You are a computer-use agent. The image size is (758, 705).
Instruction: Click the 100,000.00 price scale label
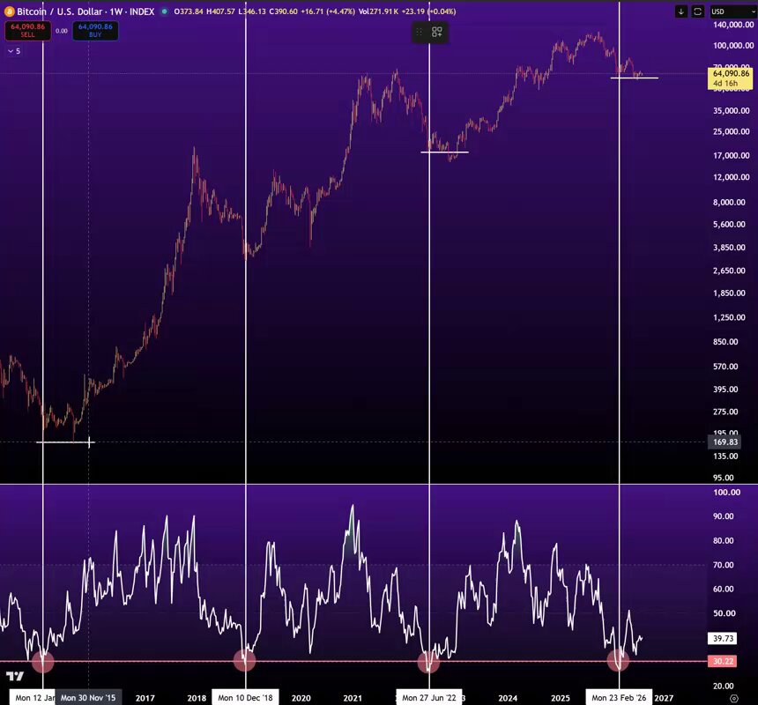733,46
